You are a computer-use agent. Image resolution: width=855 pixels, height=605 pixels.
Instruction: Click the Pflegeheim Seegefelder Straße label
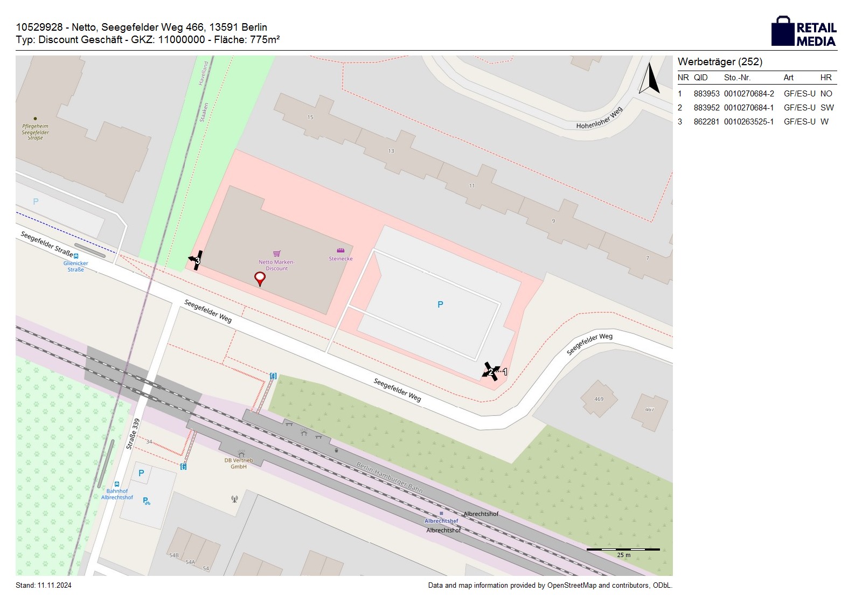pos(35,132)
